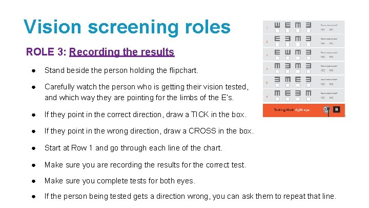Click the "Vision screening roles" slide title
369x208 pixels.
tap(127, 26)
